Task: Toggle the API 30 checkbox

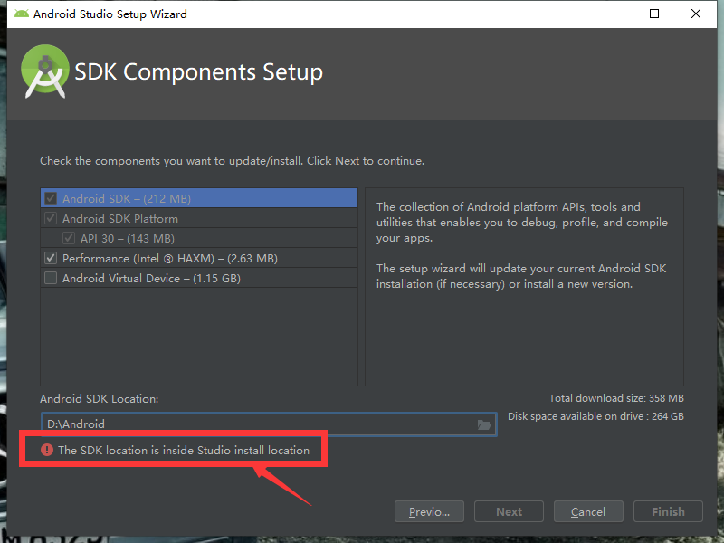Action: coord(69,238)
